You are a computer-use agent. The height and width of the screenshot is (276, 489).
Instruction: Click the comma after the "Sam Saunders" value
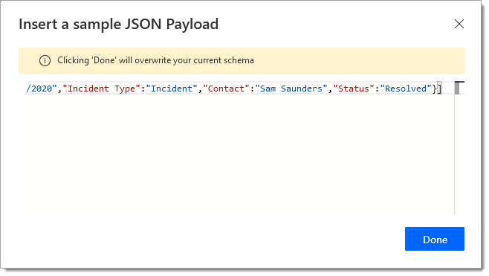point(330,89)
